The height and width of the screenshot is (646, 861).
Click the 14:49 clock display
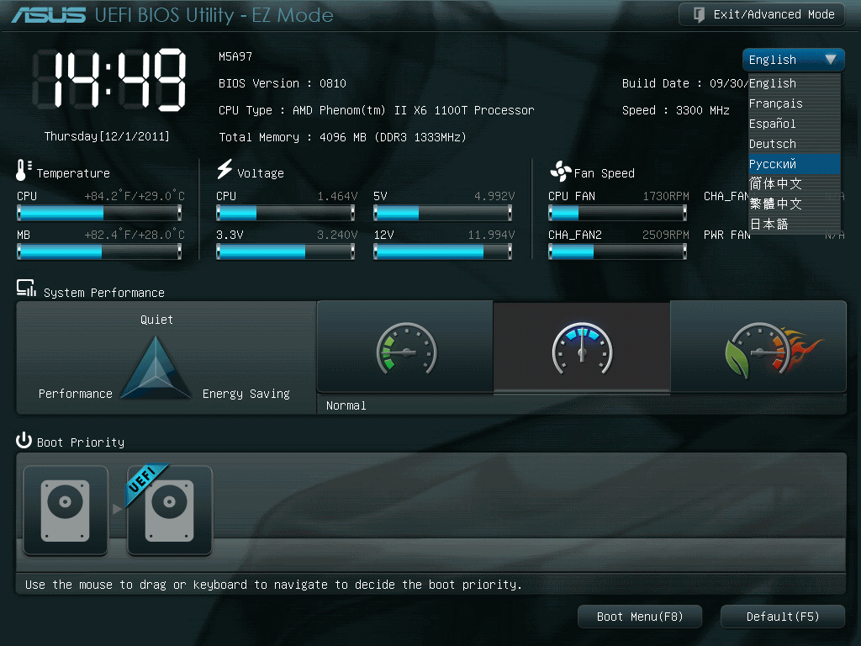pyautogui.click(x=109, y=80)
